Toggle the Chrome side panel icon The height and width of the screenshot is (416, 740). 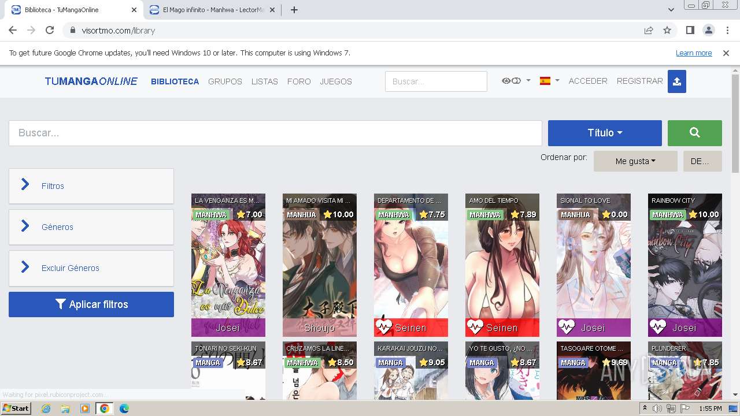pos(690,31)
